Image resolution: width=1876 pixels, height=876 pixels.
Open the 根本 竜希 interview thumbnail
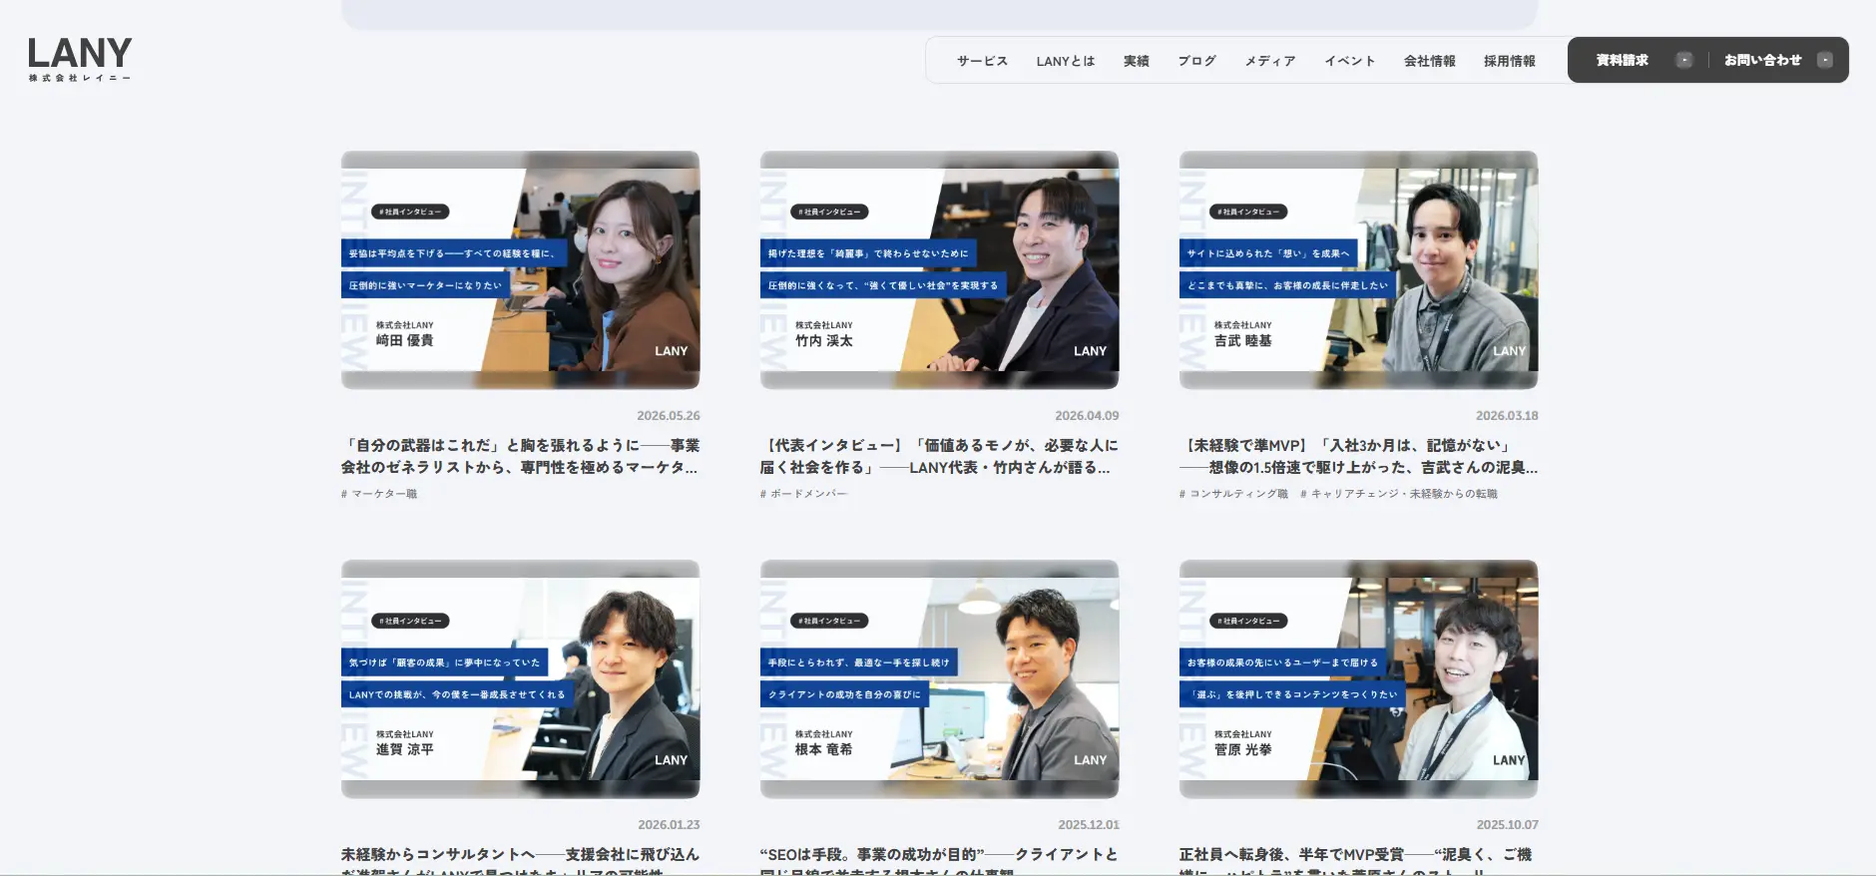point(939,678)
